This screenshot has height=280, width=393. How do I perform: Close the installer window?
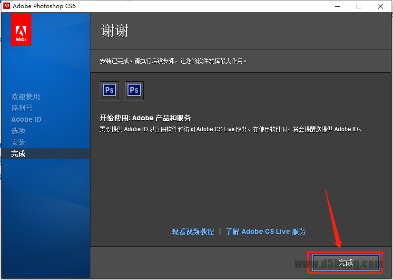click(x=381, y=6)
